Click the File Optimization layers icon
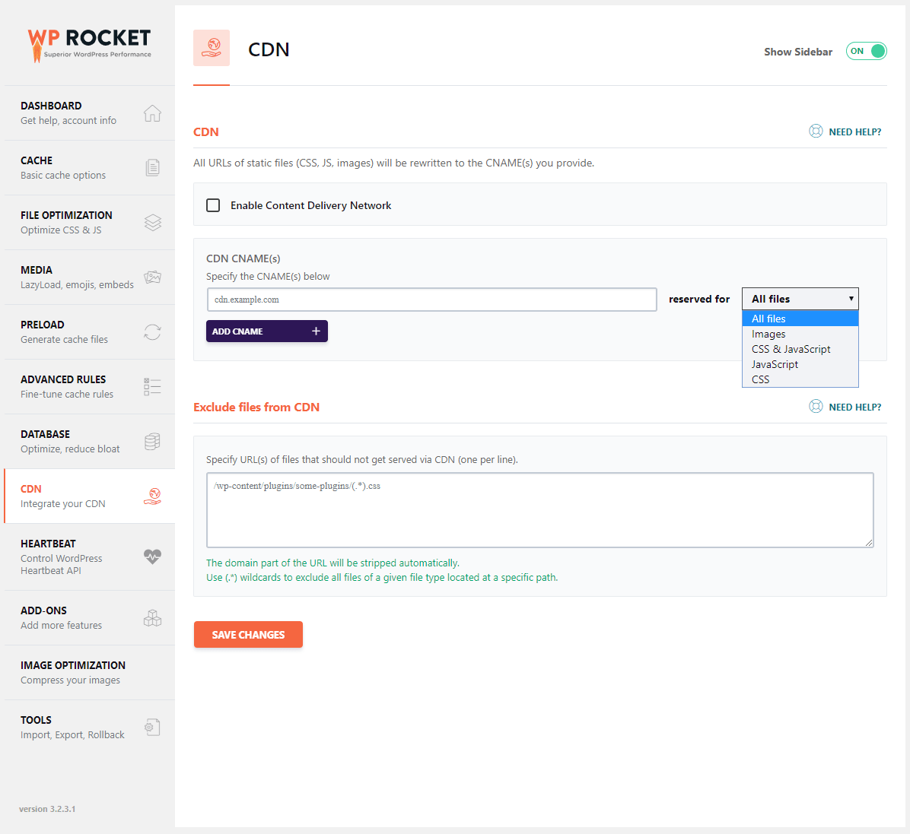The width and height of the screenshot is (910, 834). (152, 222)
